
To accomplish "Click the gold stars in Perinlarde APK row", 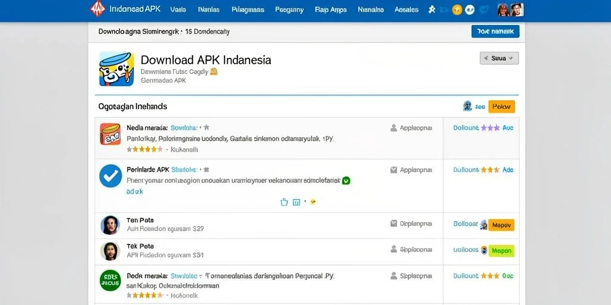I will 490,170.
